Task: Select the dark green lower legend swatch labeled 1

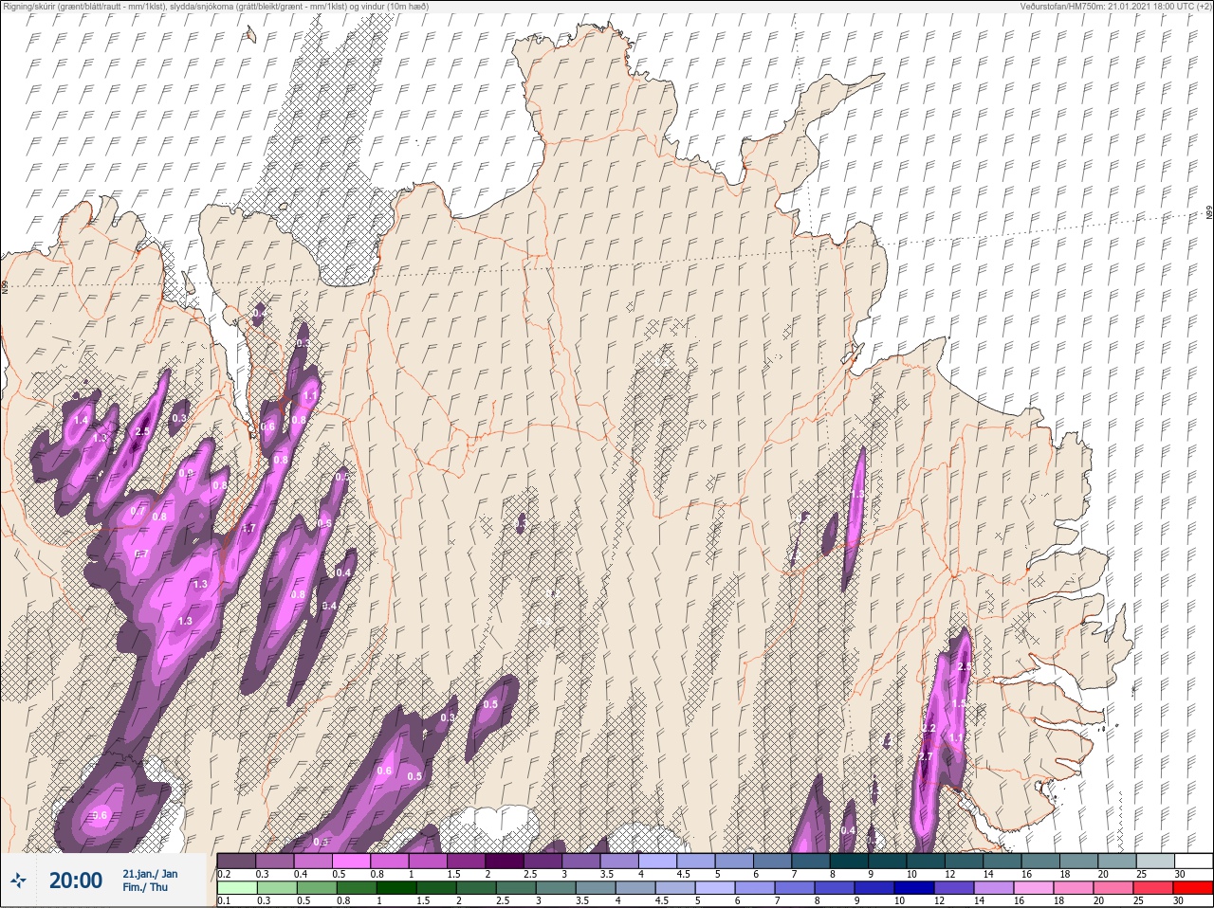Action: pos(397,888)
